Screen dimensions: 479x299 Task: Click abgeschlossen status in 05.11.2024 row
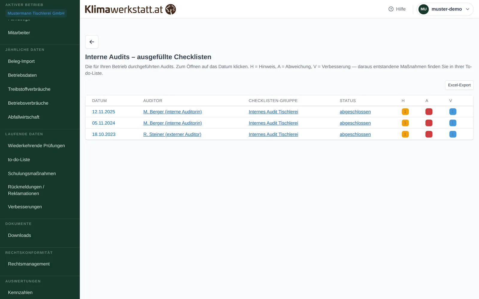pyautogui.click(x=355, y=123)
